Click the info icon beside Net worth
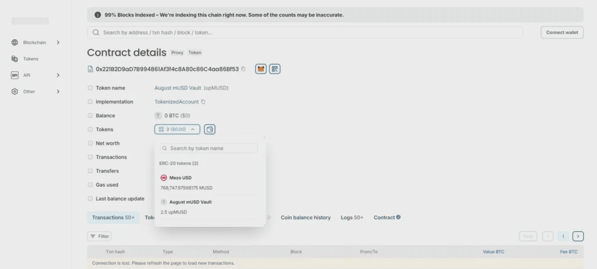This screenshot has width=597, height=269. click(90, 144)
